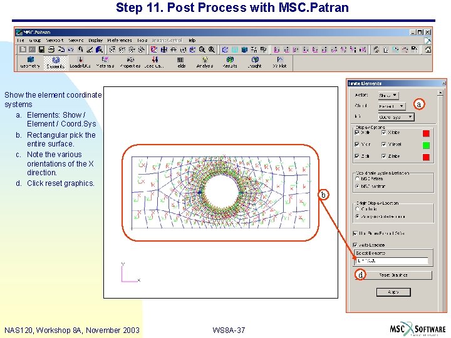451x338 pixels.
Task: Click the Copy to clipboard toolbar icon
Action: coord(61,49)
